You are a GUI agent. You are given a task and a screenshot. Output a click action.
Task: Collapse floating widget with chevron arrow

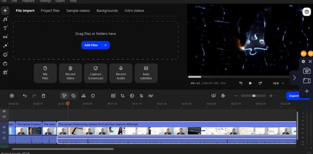pyautogui.click(x=295, y=78)
